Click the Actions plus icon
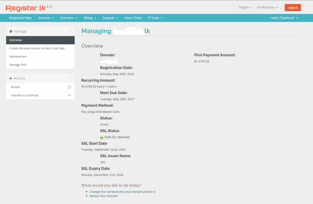 (11, 78)
